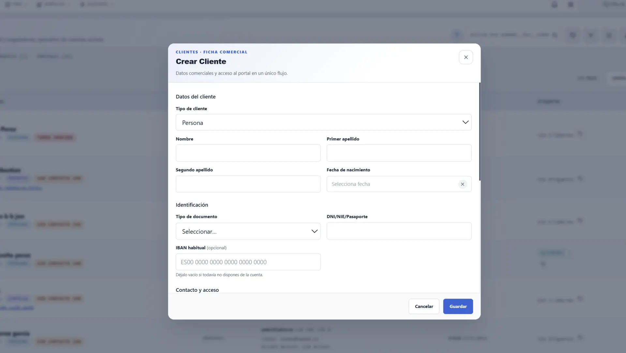Click the Identificación section heading
This screenshot has width=626, height=353.
[x=192, y=205]
